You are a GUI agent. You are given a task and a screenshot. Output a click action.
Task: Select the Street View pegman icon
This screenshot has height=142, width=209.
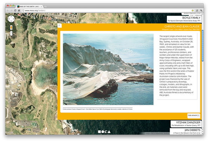[x=11, y=28]
